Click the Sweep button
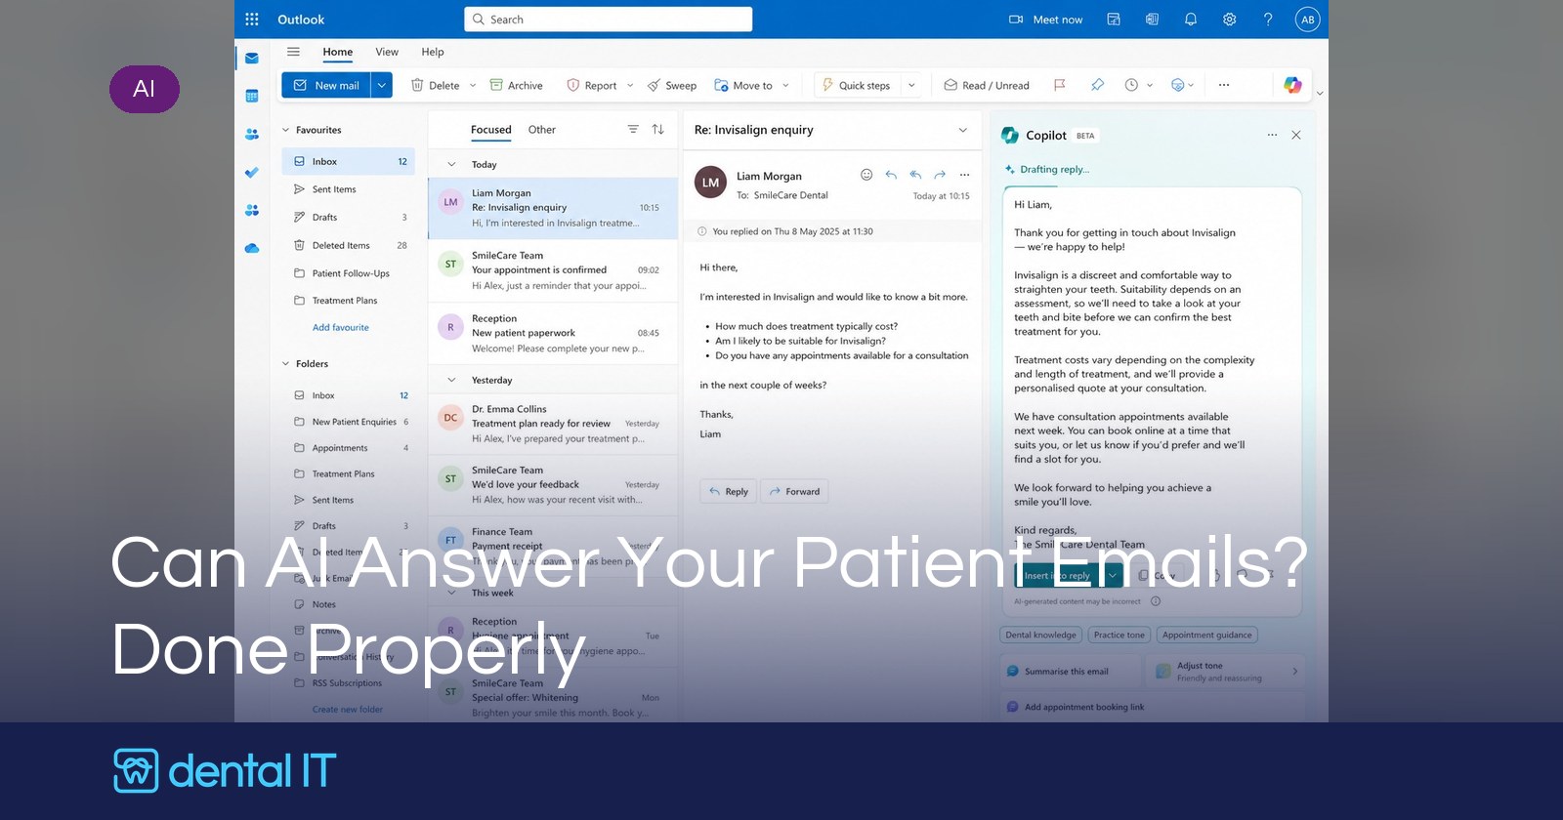 672,86
